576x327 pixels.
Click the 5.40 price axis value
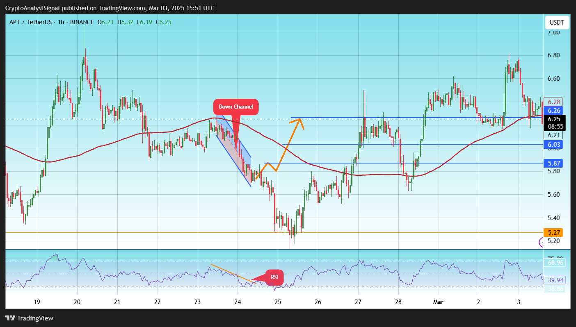click(555, 218)
